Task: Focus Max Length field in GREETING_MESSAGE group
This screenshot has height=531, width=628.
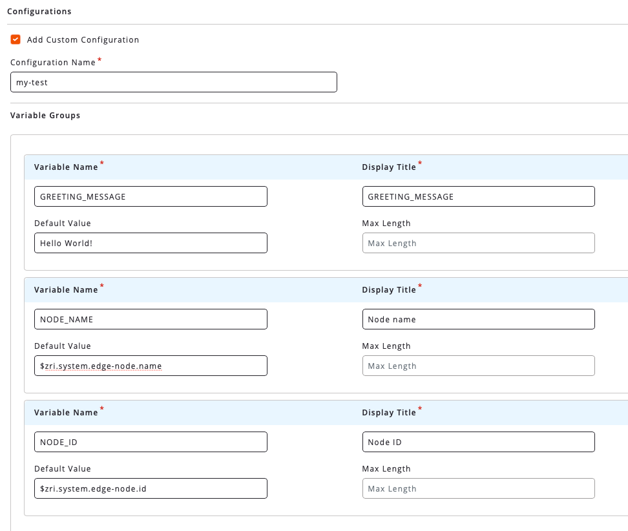Action: point(478,243)
